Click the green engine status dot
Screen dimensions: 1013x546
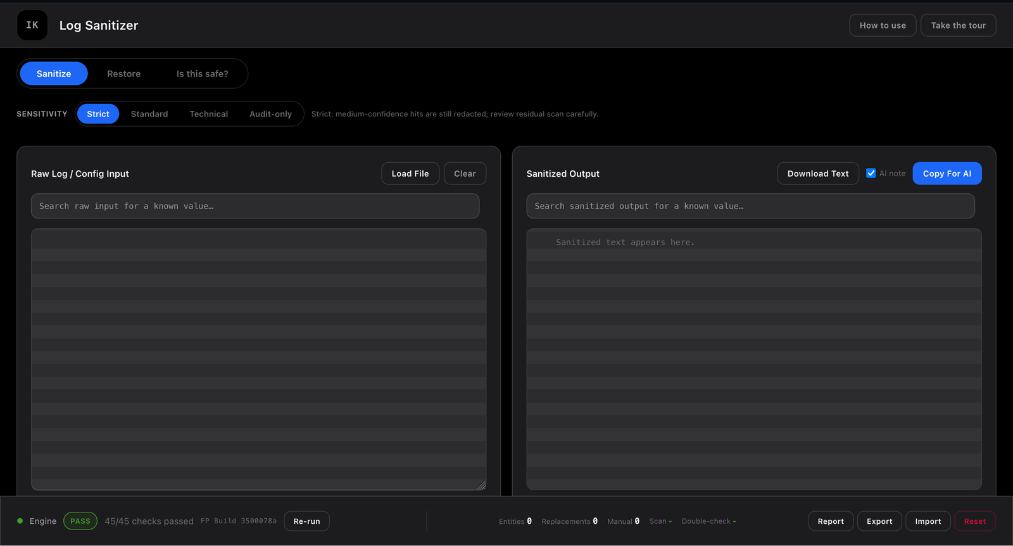pyautogui.click(x=20, y=521)
